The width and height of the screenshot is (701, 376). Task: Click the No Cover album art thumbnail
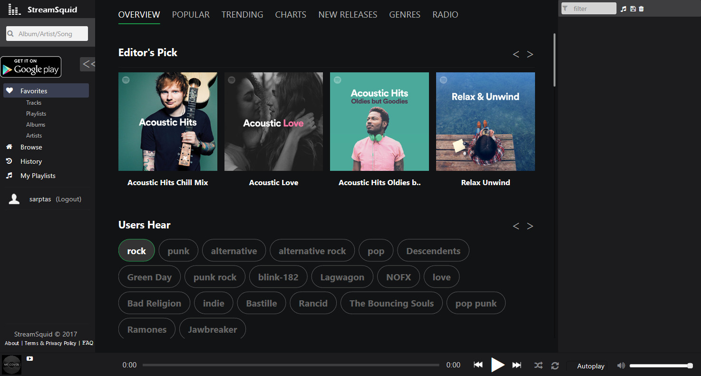pos(11,365)
